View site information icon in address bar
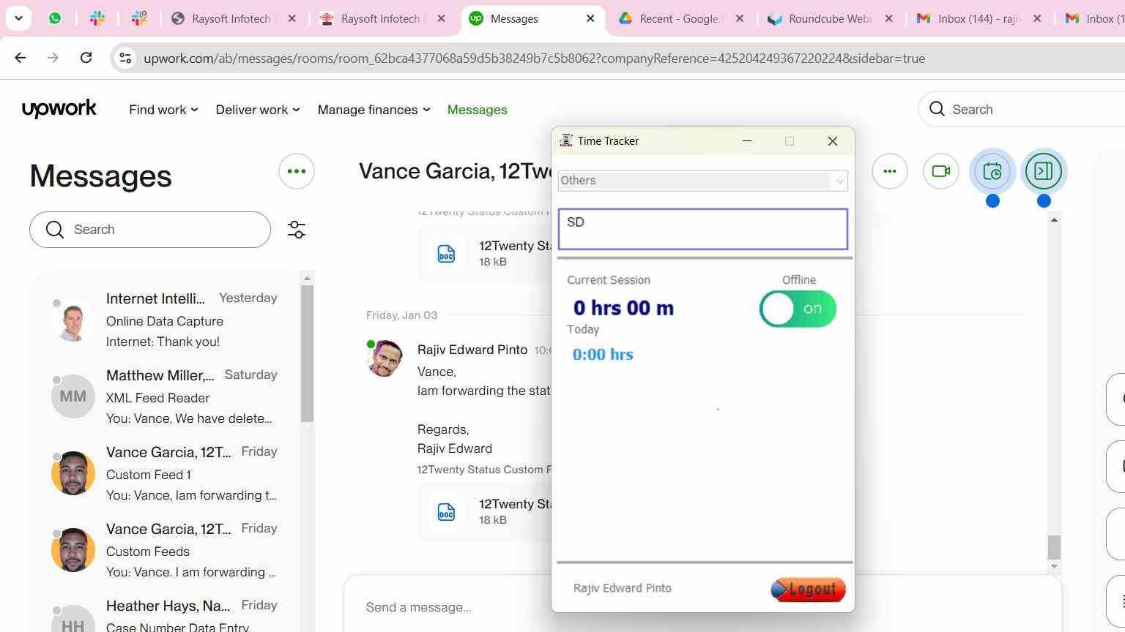 click(125, 59)
